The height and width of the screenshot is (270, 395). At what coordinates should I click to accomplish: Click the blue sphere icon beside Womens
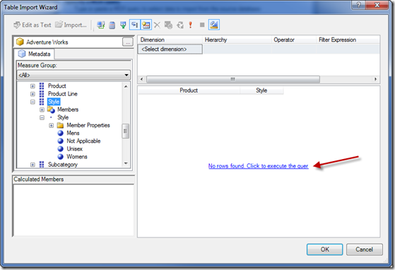point(61,157)
